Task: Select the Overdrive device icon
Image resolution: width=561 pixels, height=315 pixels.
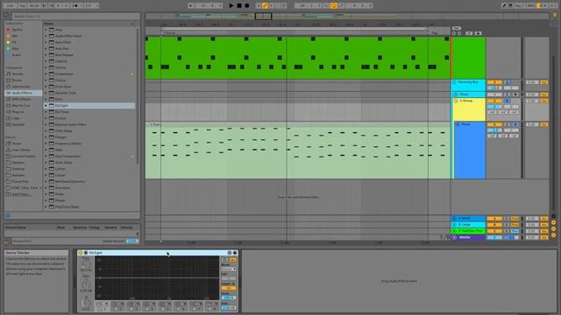Action: (x=52, y=188)
